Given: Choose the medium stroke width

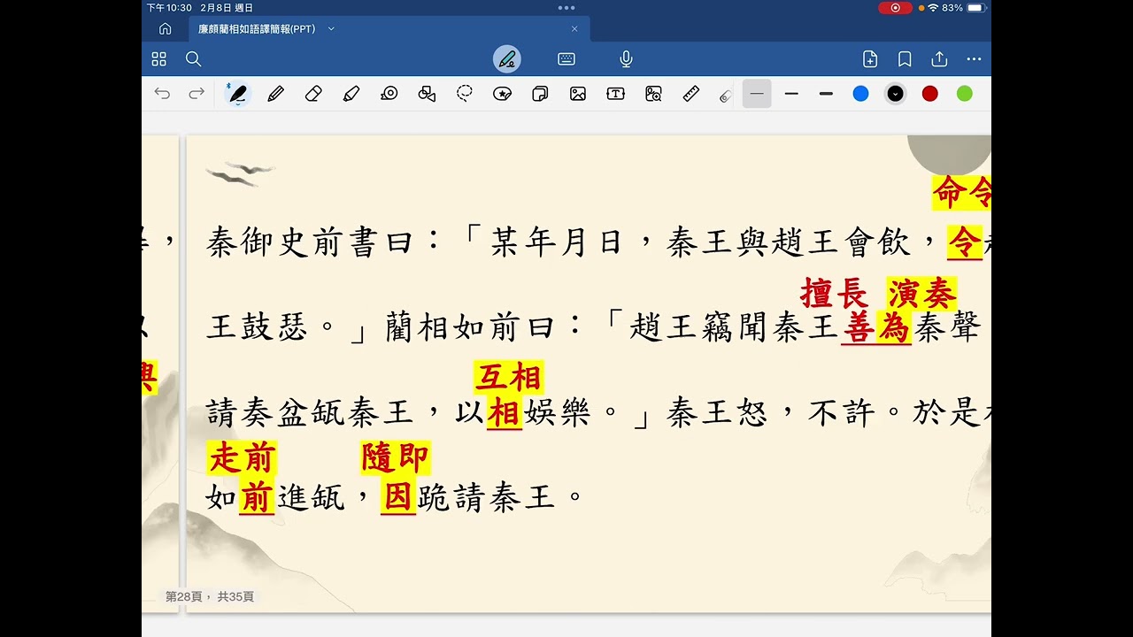Looking at the screenshot, I should click(791, 93).
